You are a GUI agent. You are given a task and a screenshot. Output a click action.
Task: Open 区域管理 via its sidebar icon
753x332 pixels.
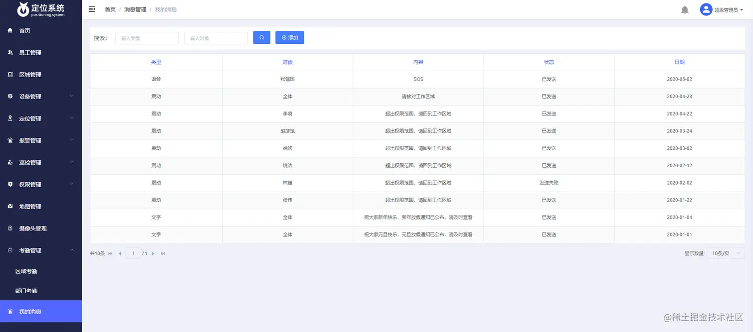click(11, 74)
